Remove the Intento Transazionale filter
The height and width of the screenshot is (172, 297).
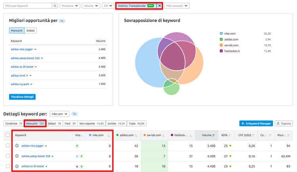coord(160,6)
